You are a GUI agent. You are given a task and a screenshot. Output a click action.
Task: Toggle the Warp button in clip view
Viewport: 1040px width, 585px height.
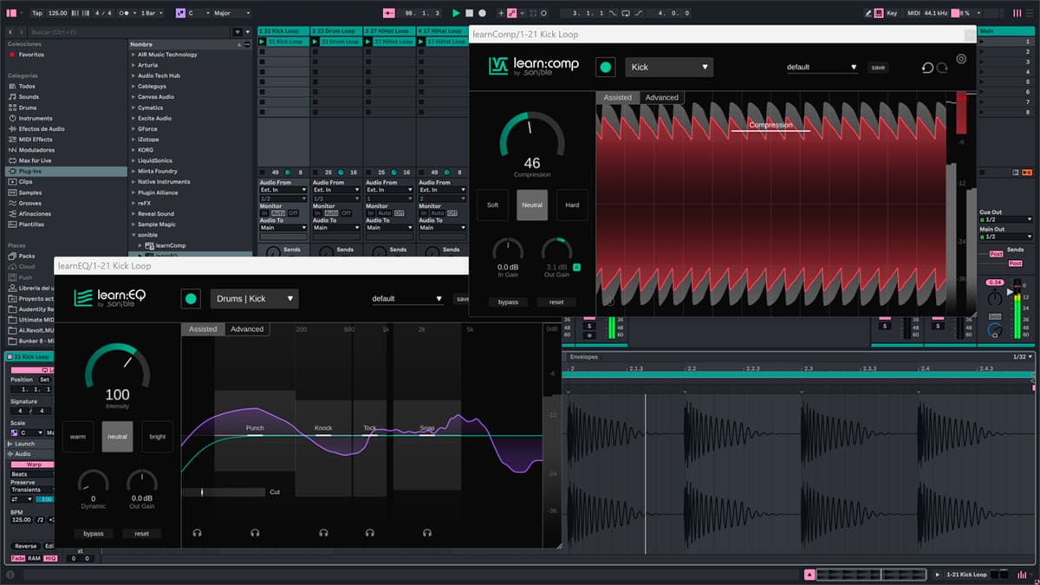(x=34, y=465)
